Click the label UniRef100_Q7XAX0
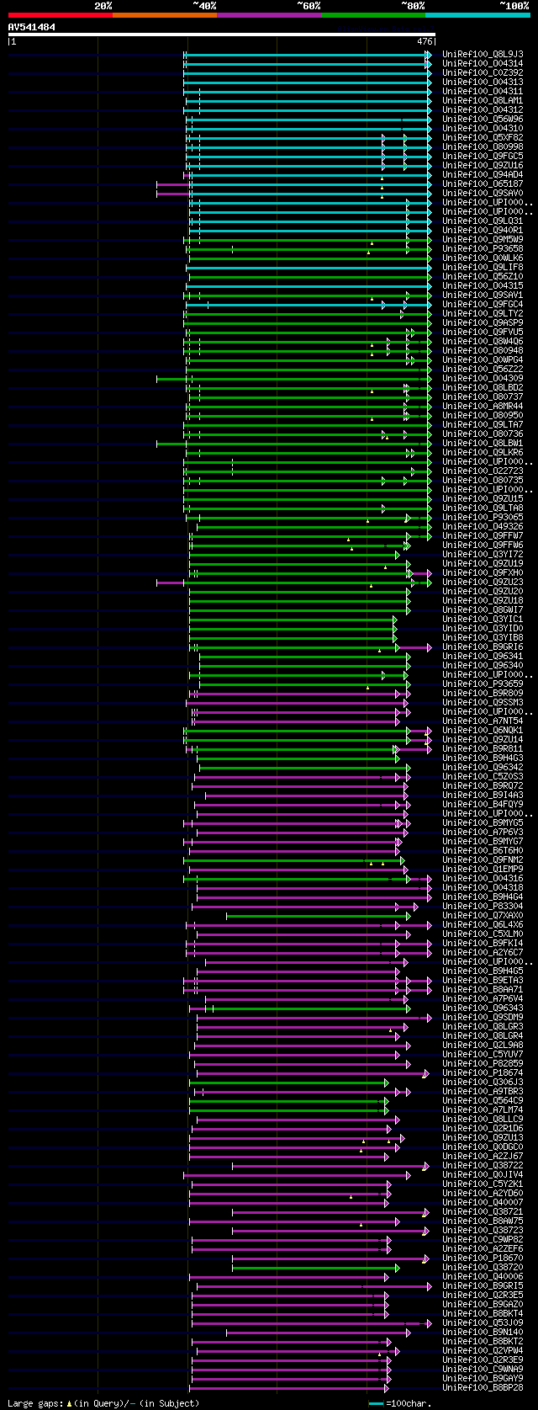This screenshot has height=1410, width=538. click(x=483, y=915)
